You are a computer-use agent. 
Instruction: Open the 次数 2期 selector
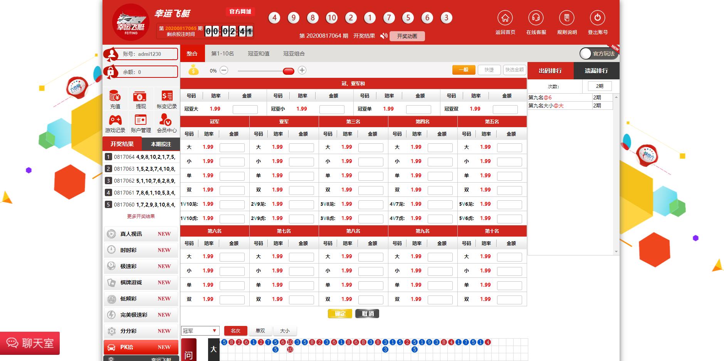pyautogui.click(x=599, y=86)
